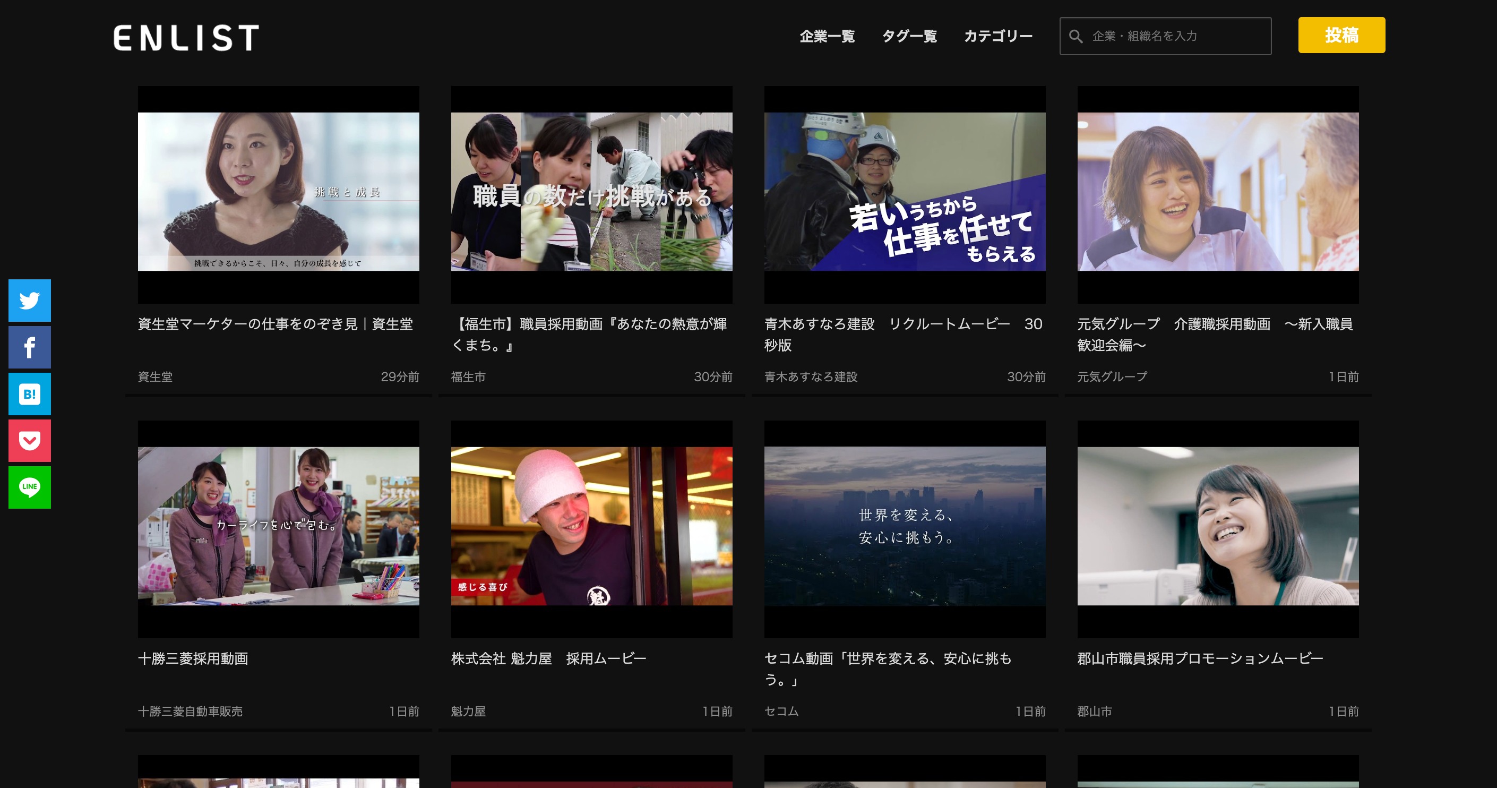Share using the LINE icon
This screenshot has height=788, width=1497.
point(29,487)
